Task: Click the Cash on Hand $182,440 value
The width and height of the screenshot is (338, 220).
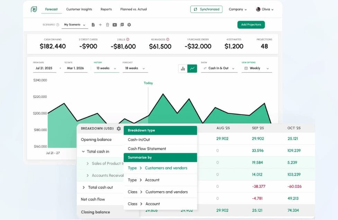Action: (53, 46)
